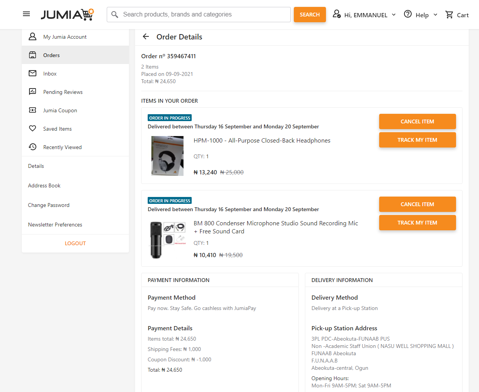This screenshot has height=392, width=479.
Task: Click the 3PL PDC-Abeokuta-FUNAAB PUS address line
Action: (x=350, y=339)
